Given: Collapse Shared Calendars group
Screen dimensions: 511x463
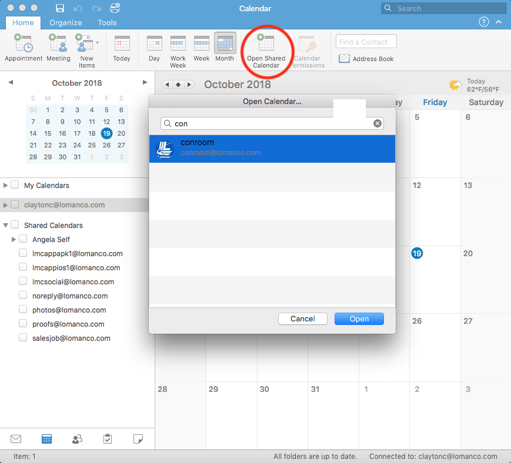Looking at the screenshot, I should click(x=5, y=225).
